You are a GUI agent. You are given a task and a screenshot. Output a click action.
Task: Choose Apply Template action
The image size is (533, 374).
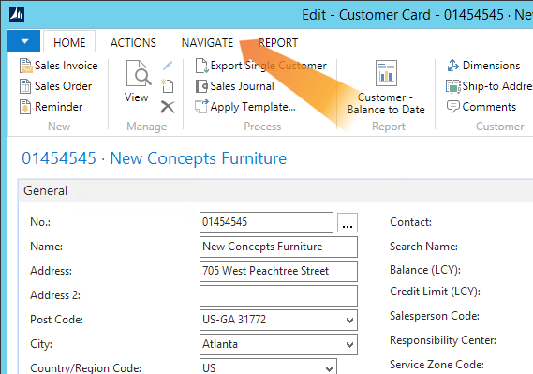coord(245,107)
